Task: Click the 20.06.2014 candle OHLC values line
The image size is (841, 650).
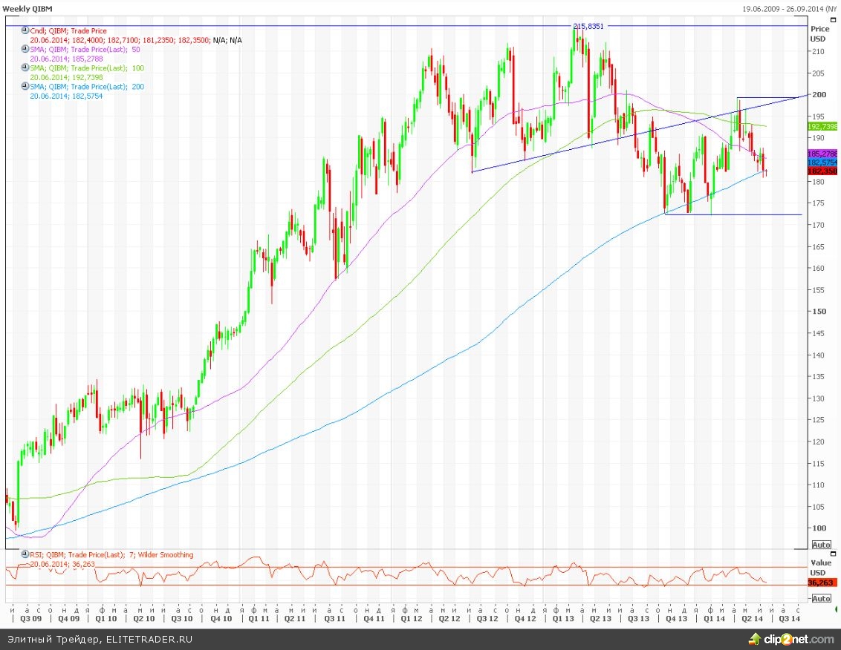Action: click(x=136, y=40)
